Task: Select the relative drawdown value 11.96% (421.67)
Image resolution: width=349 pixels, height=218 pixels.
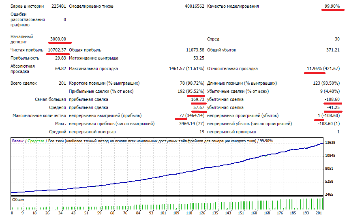Action: click(323, 69)
